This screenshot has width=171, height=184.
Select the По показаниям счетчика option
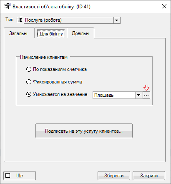(x=29, y=69)
